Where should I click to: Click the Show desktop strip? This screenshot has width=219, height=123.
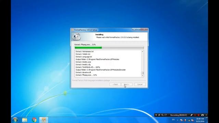coord(207,120)
